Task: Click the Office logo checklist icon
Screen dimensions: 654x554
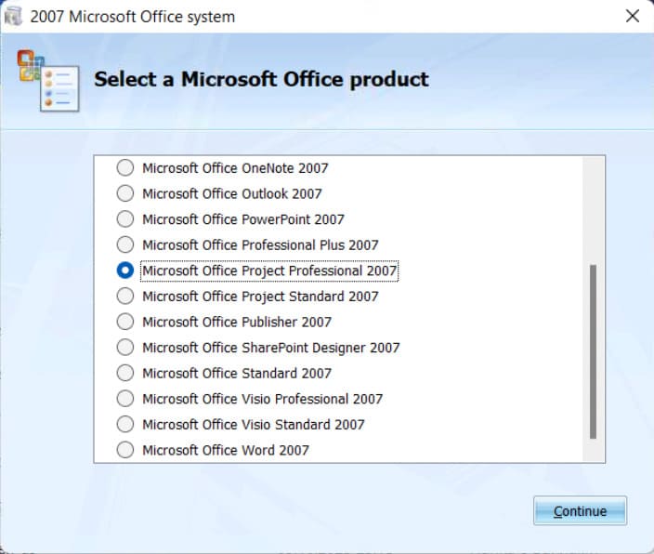Action: point(47,80)
